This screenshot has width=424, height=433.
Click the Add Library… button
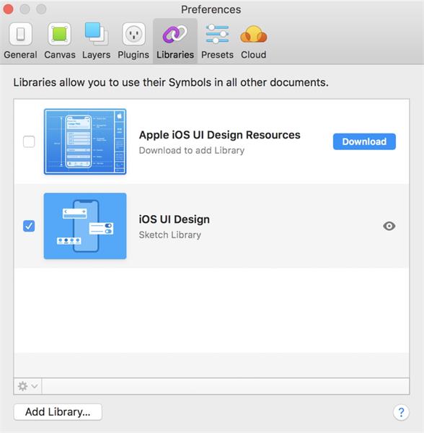(58, 412)
